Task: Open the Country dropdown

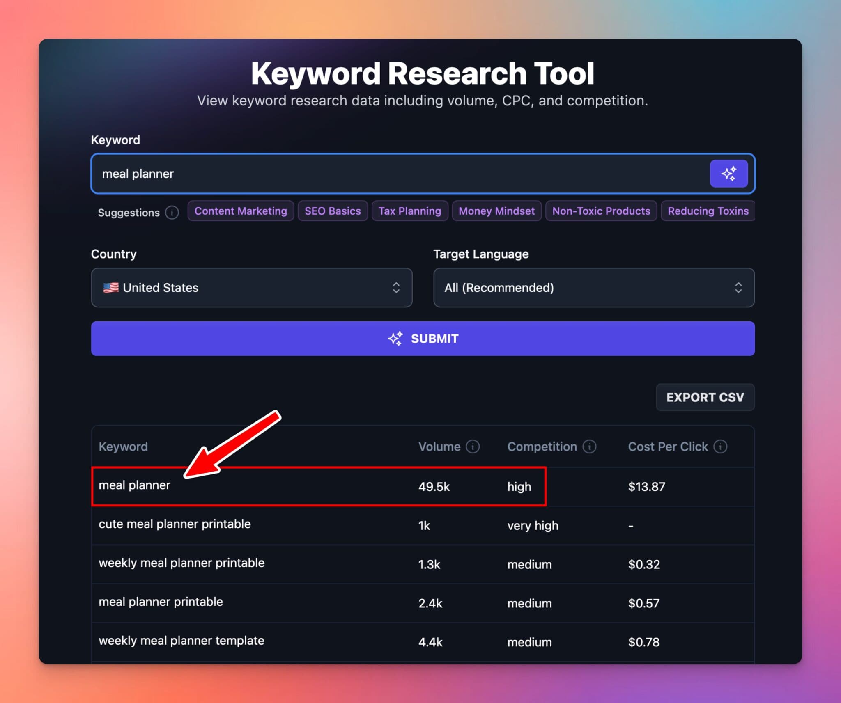Action: click(251, 288)
